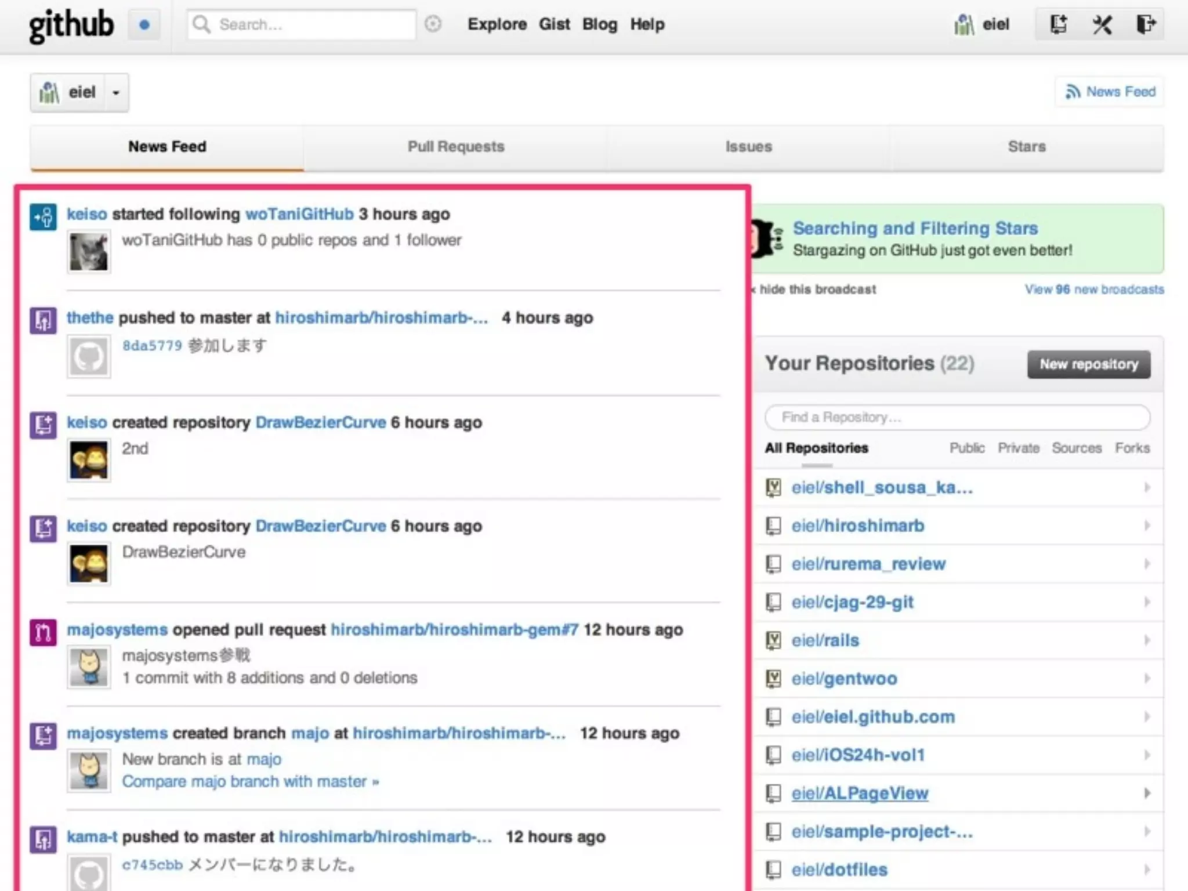Click the Find a Repository field
This screenshot has width=1188, height=891.
tap(957, 417)
